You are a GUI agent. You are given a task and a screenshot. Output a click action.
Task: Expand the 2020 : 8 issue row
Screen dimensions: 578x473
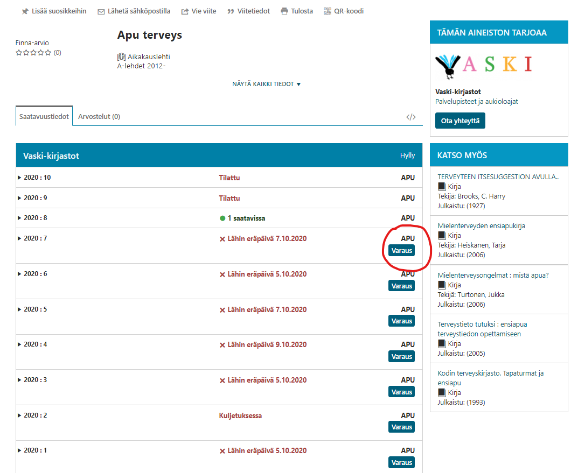pyautogui.click(x=20, y=218)
